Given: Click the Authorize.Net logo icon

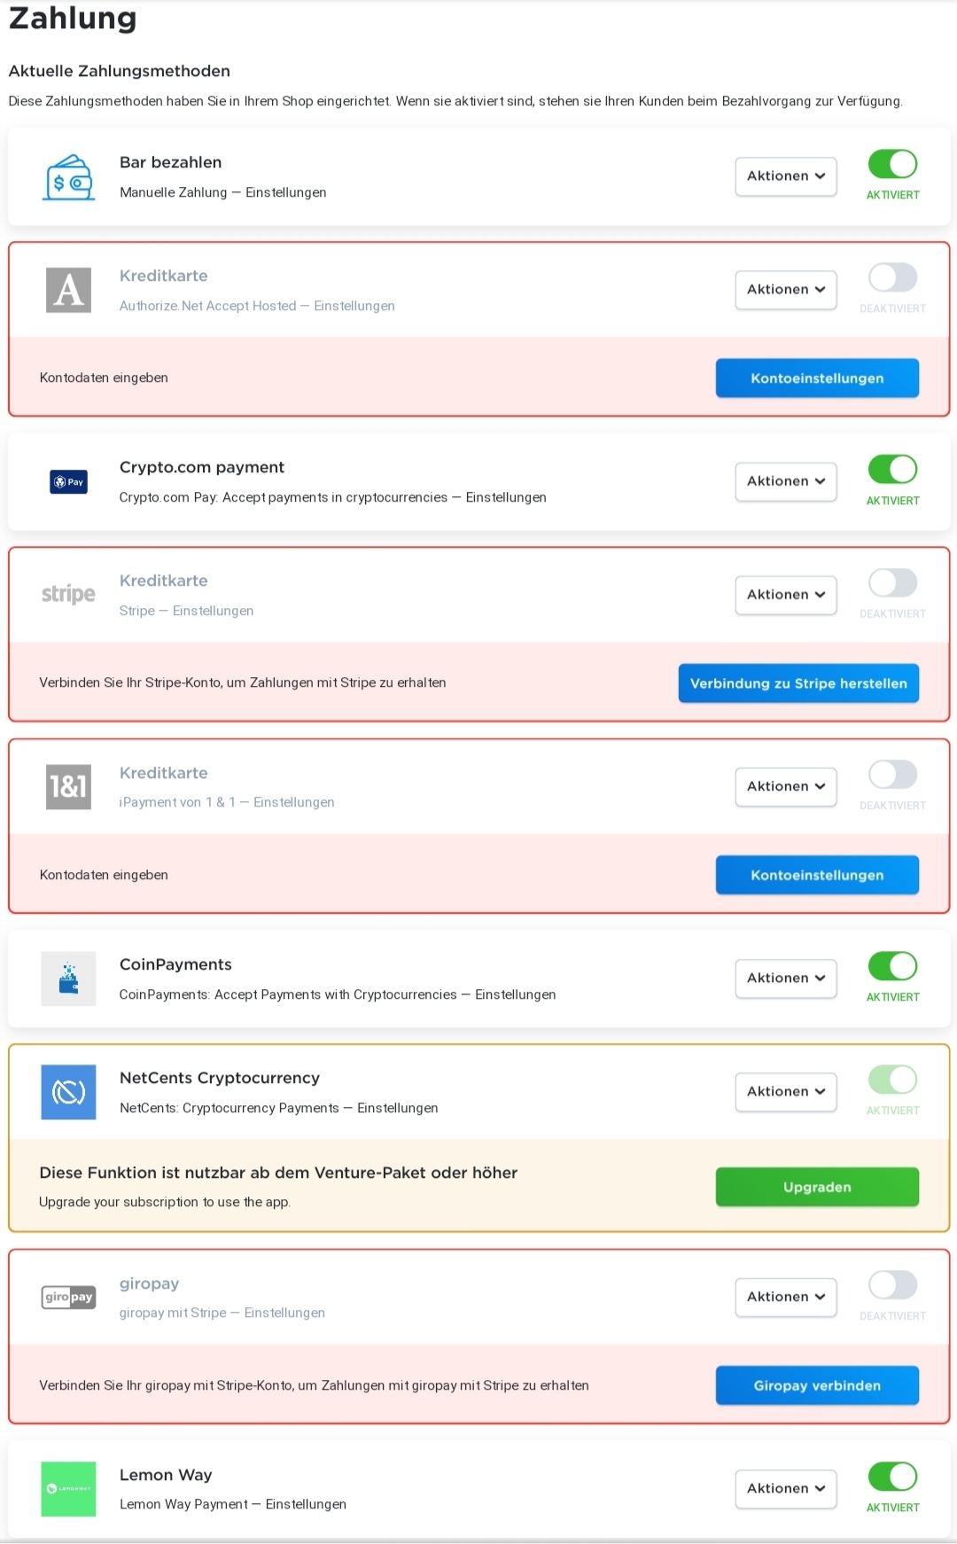Looking at the screenshot, I should click(x=68, y=290).
